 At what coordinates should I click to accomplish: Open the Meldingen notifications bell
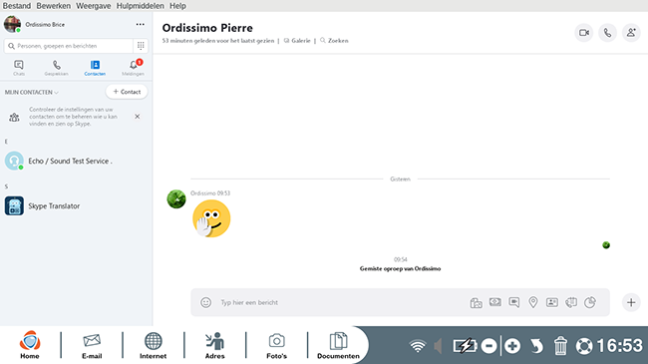[x=133, y=68]
